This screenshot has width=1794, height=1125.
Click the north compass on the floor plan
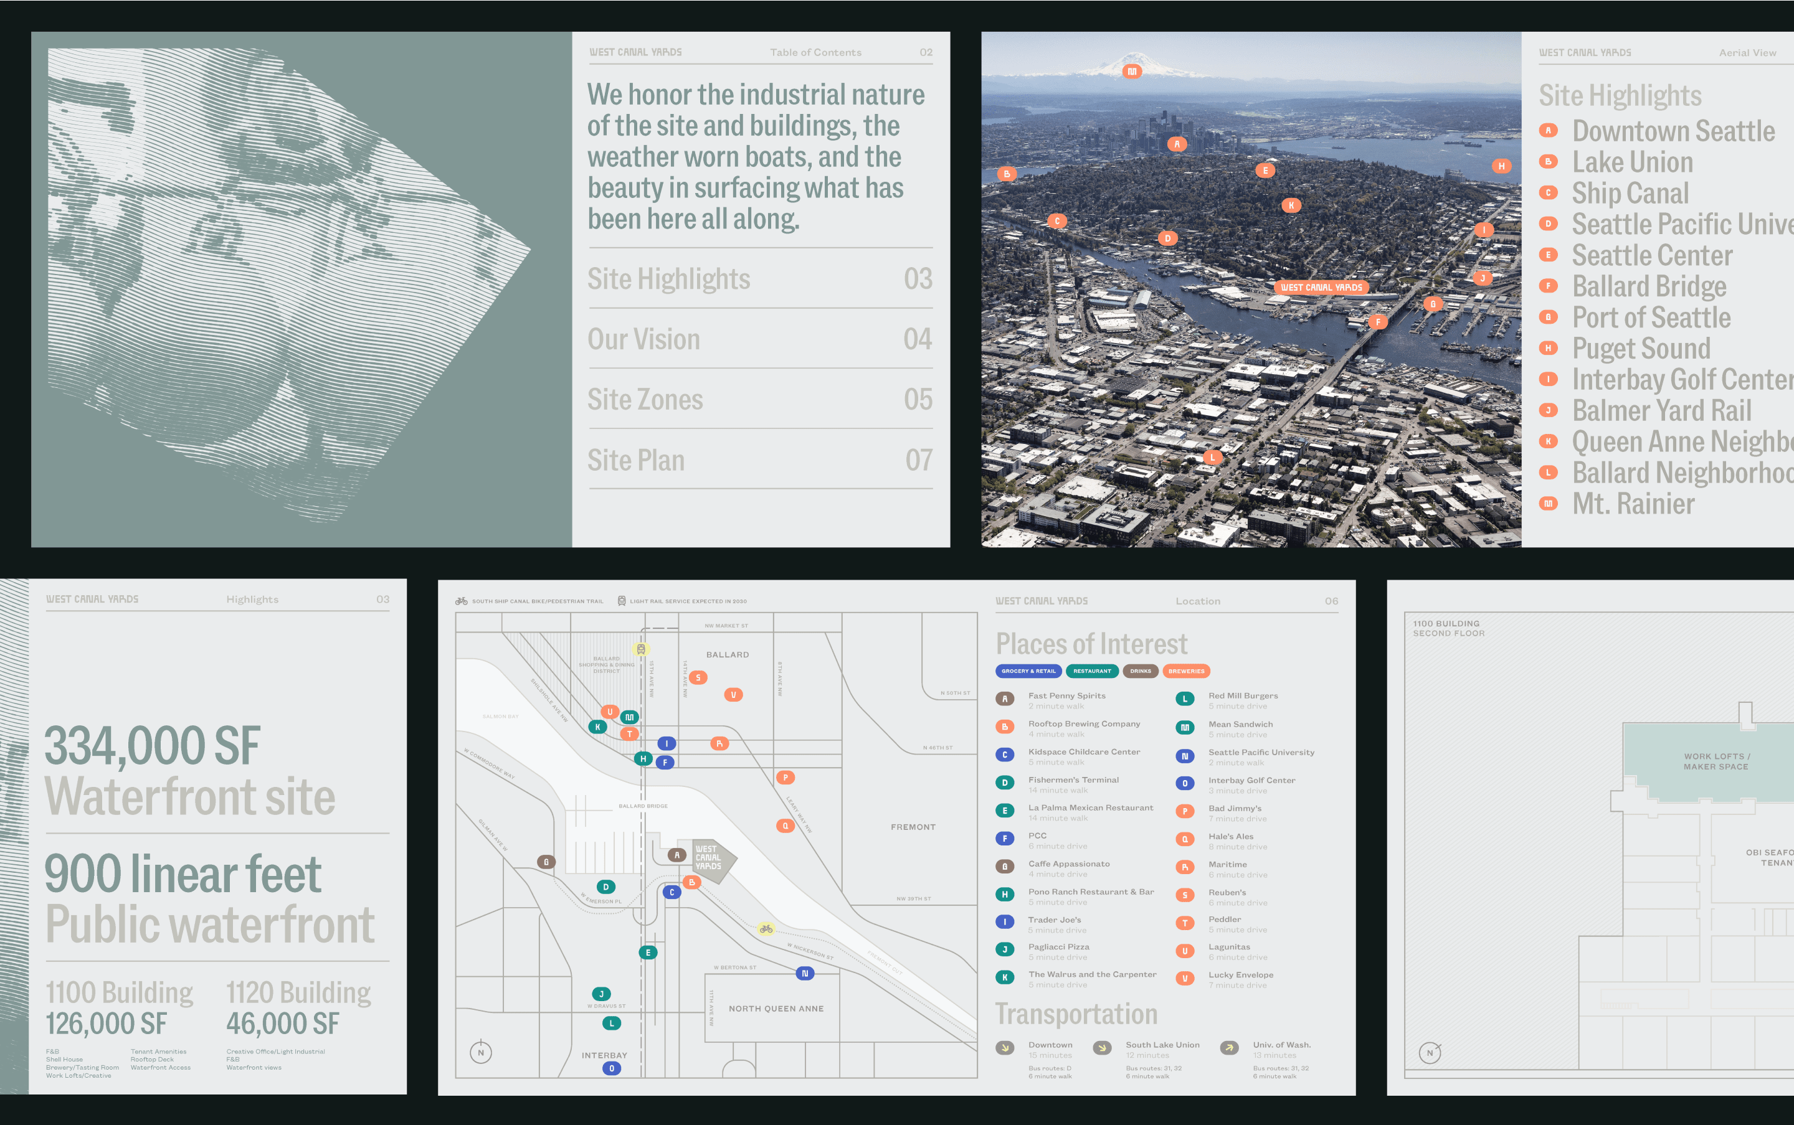pyautogui.click(x=1429, y=1052)
